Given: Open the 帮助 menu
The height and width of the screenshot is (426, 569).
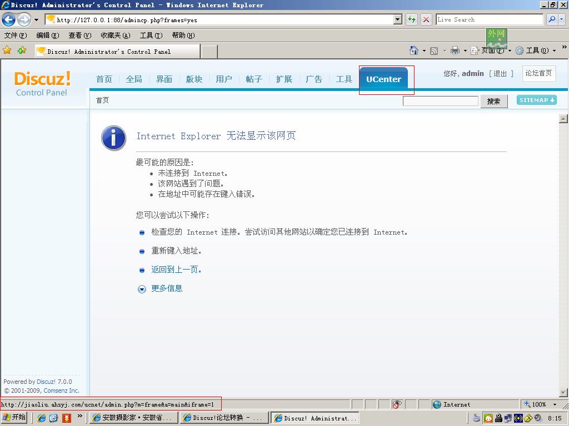Looking at the screenshot, I should (183, 35).
